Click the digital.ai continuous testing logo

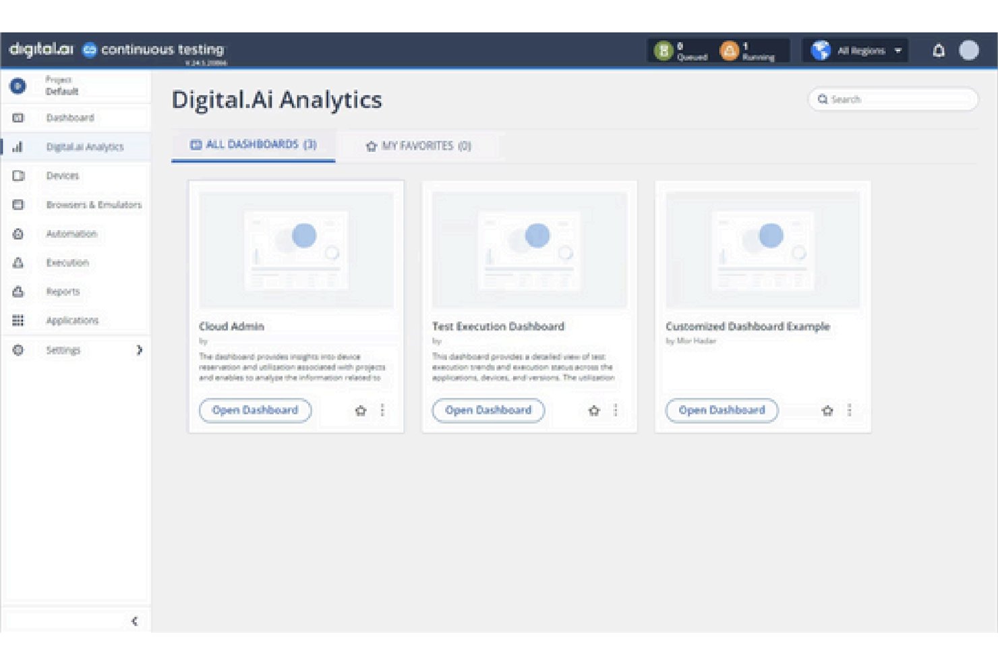116,50
